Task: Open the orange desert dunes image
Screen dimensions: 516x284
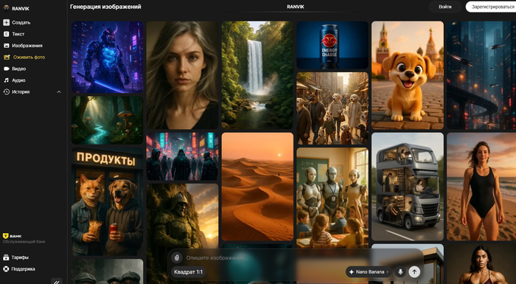Action: [x=257, y=187]
